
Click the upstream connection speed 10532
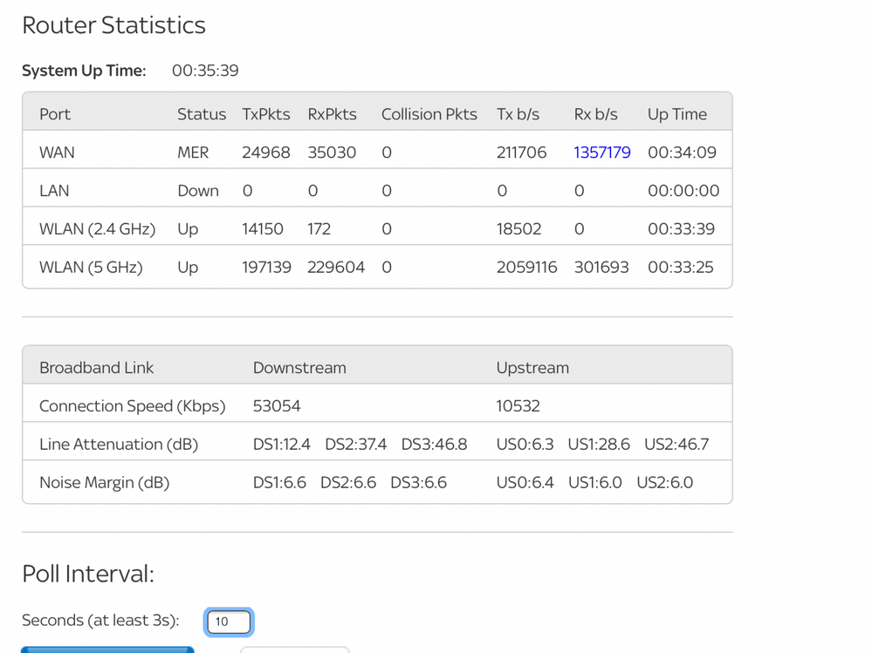(518, 406)
